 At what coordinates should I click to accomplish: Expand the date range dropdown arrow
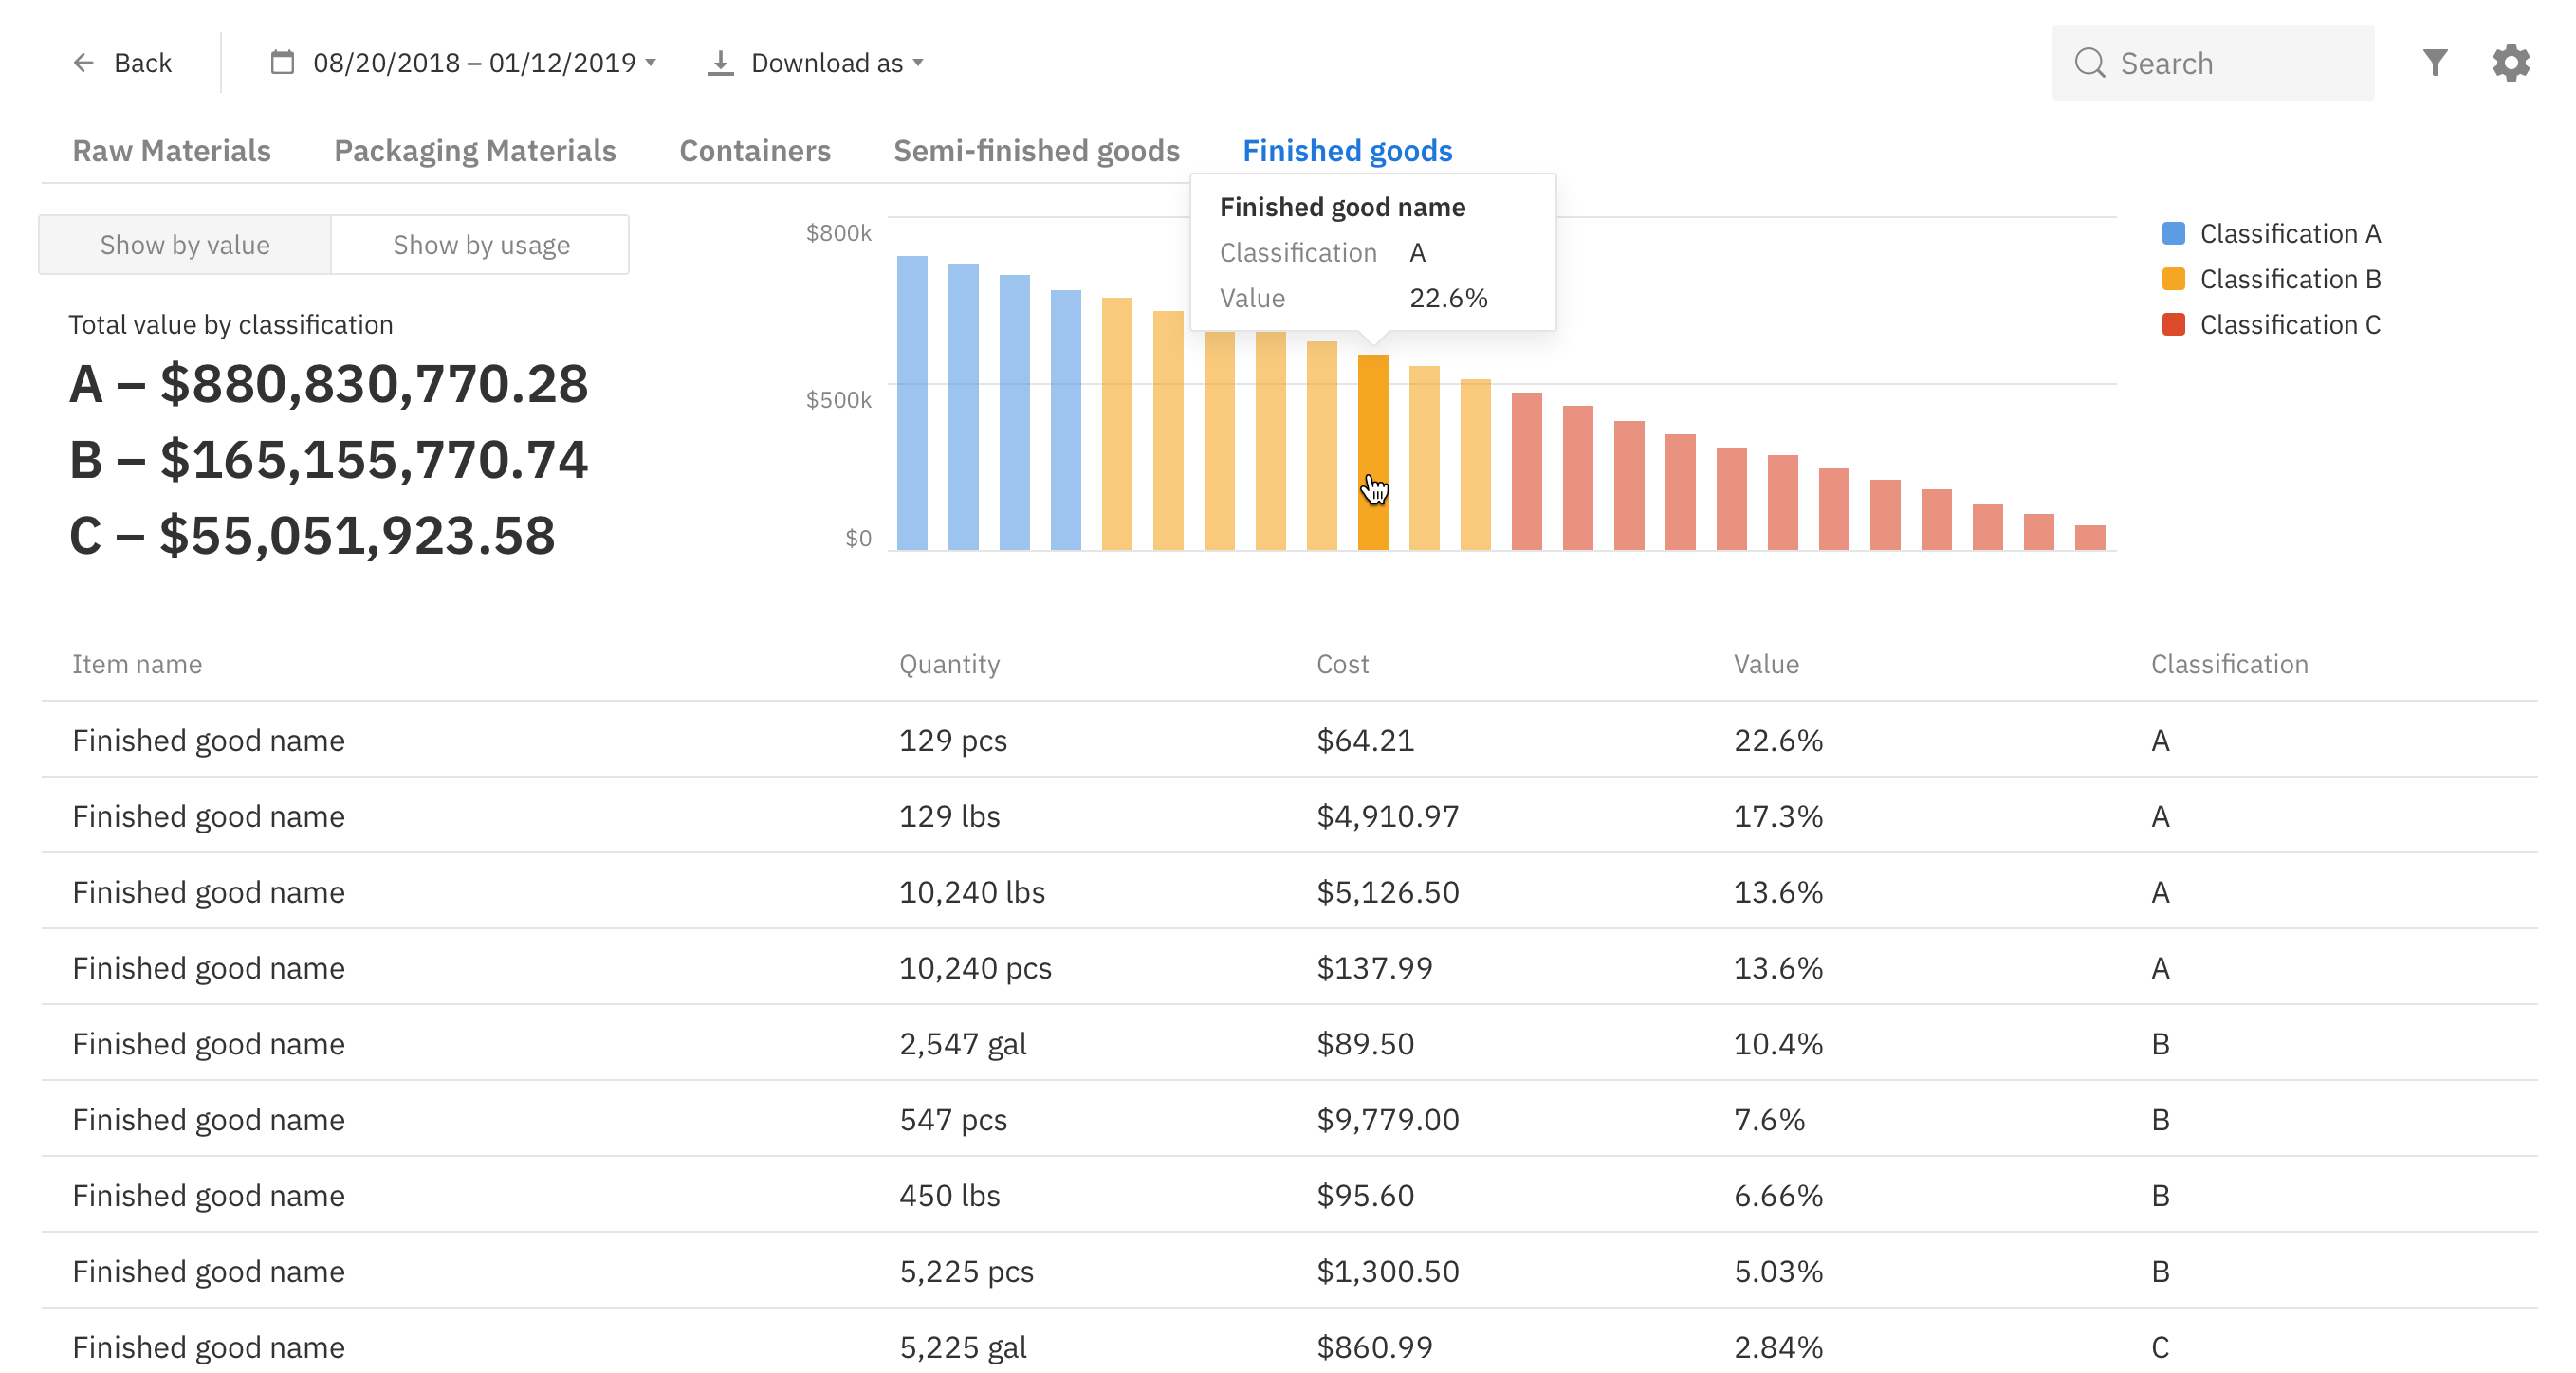[651, 63]
